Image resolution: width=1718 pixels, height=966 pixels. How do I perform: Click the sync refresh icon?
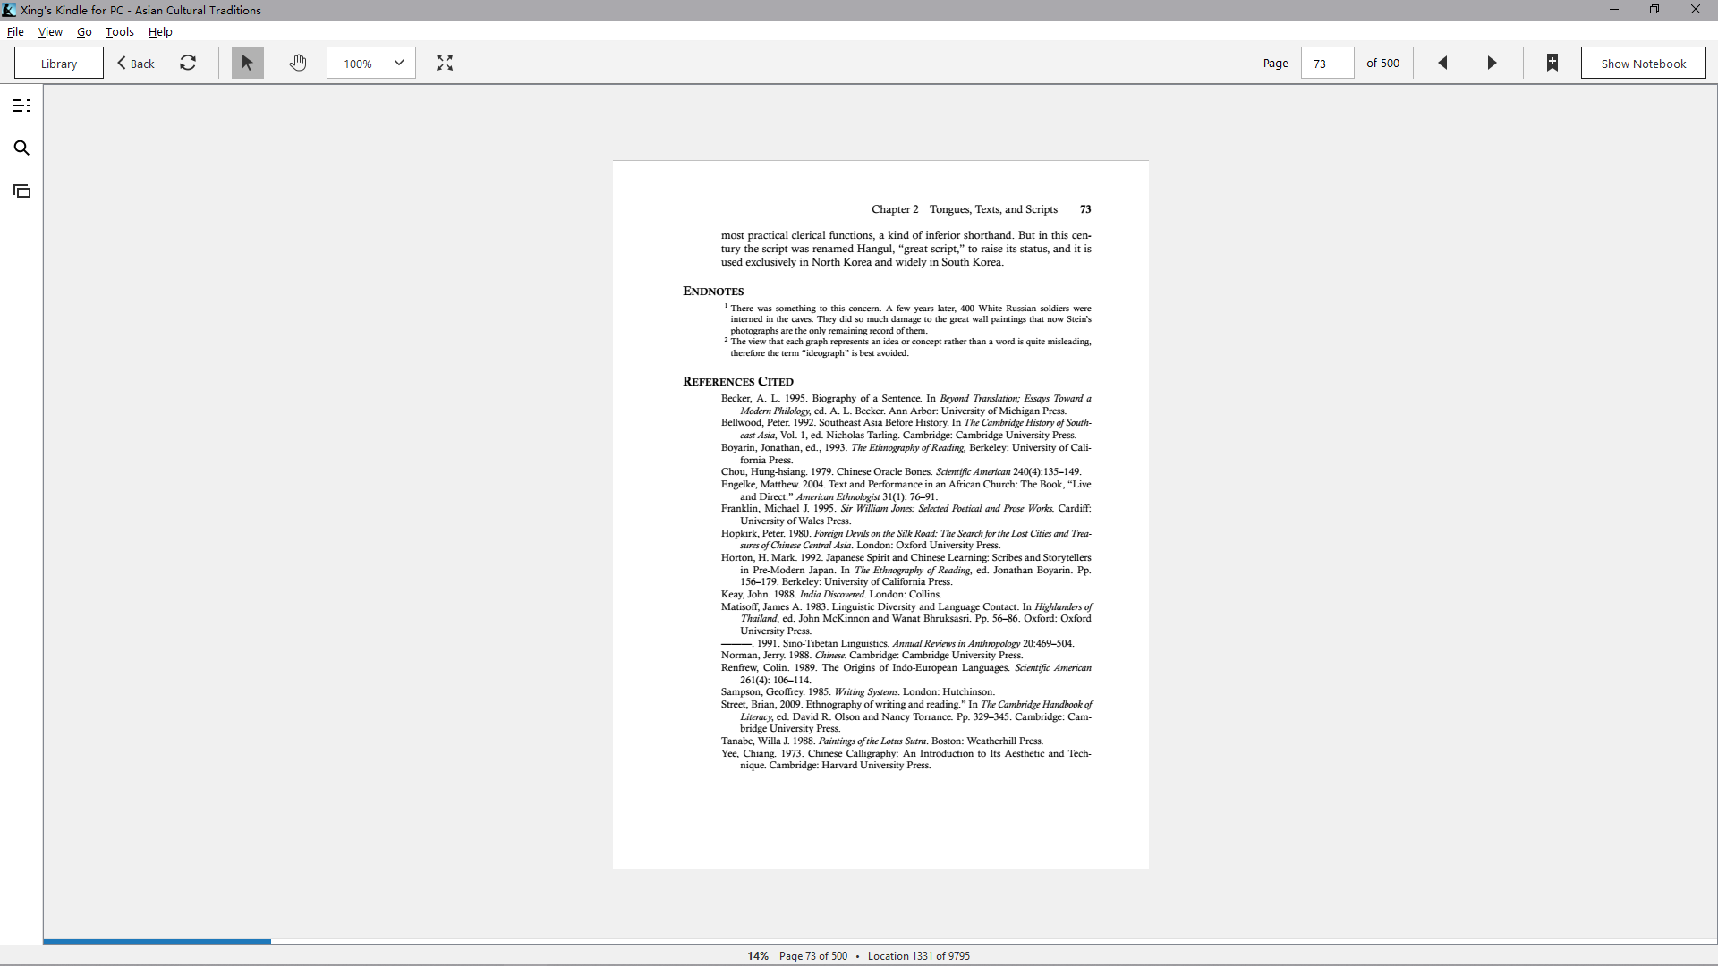point(188,63)
